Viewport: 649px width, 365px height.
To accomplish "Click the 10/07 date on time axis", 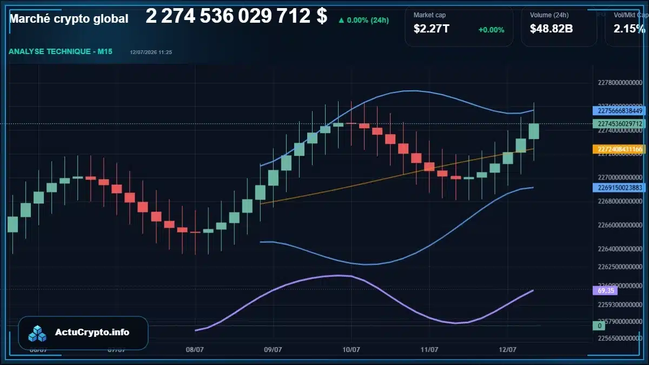I will pos(352,350).
